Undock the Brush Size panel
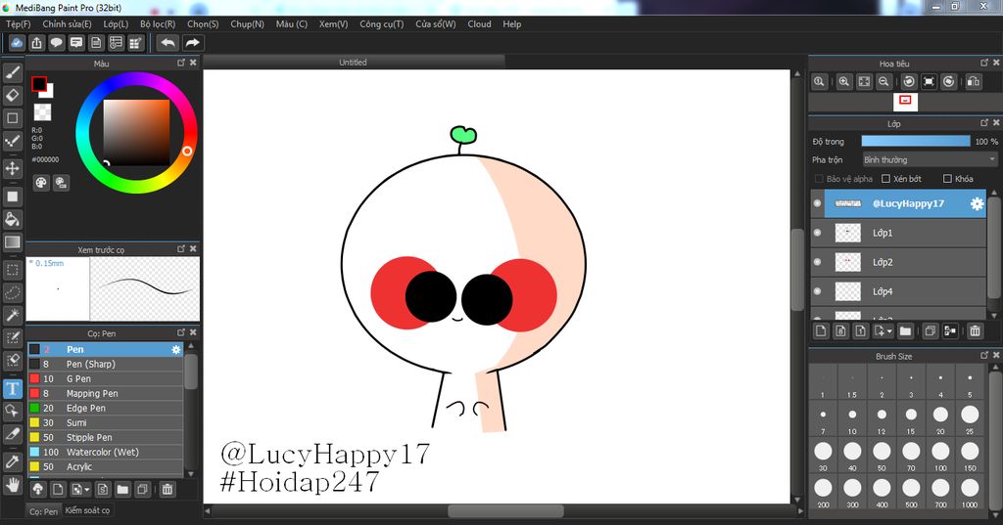1003x525 pixels. (984, 355)
